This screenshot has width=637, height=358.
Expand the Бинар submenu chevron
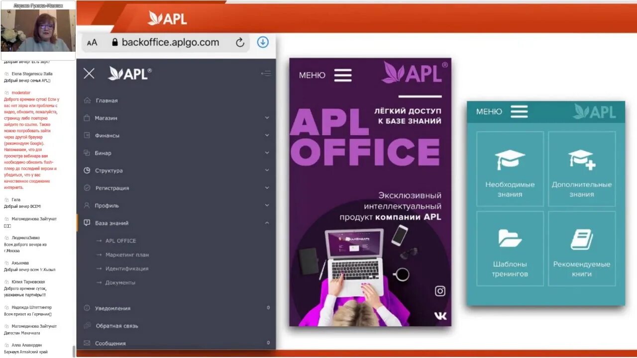267,153
